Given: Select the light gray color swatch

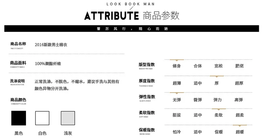Looking at the screenshot, I should (68, 118).
